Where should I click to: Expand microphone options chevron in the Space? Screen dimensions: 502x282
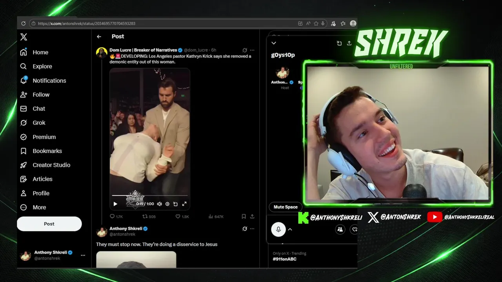pyautogui.click(x=290, y=230)
